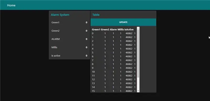The width and height of the screenshot is (210, 101).
Task: Select the Table panel title
Action: [x=96, y=15]
